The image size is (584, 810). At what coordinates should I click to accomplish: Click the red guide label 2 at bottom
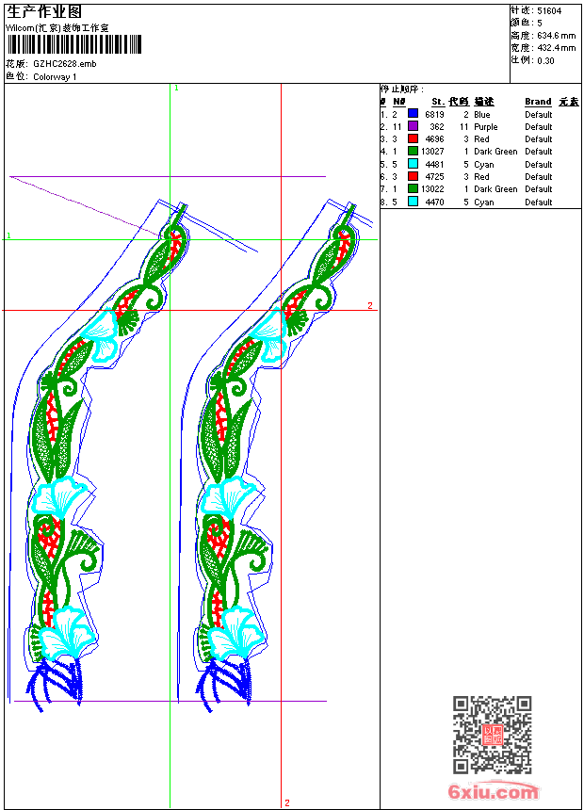click(287, 802)
